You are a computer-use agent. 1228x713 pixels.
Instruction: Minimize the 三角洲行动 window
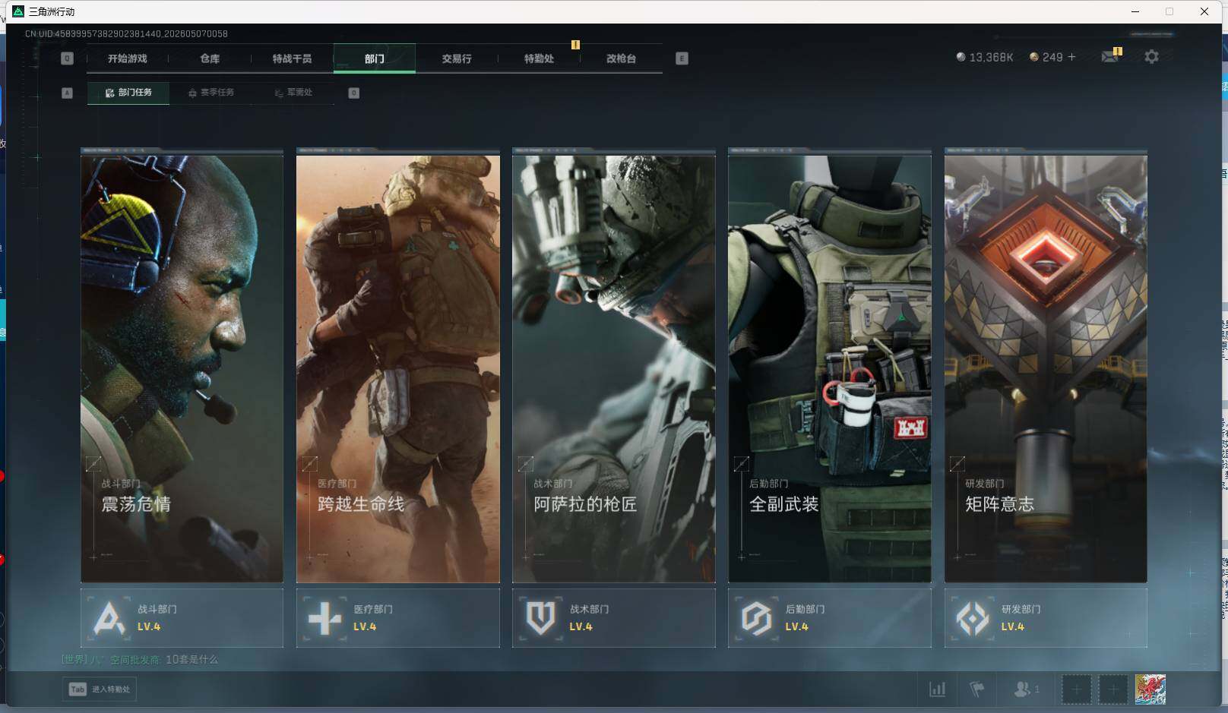1135,11
